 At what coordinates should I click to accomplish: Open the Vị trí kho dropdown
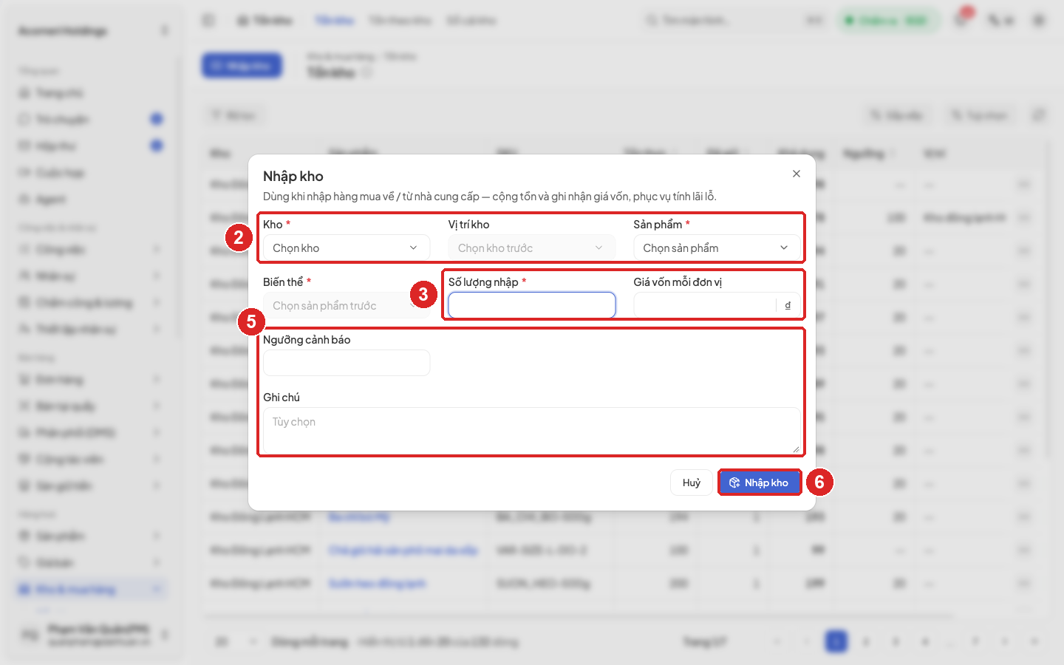[x=531, y=248]
